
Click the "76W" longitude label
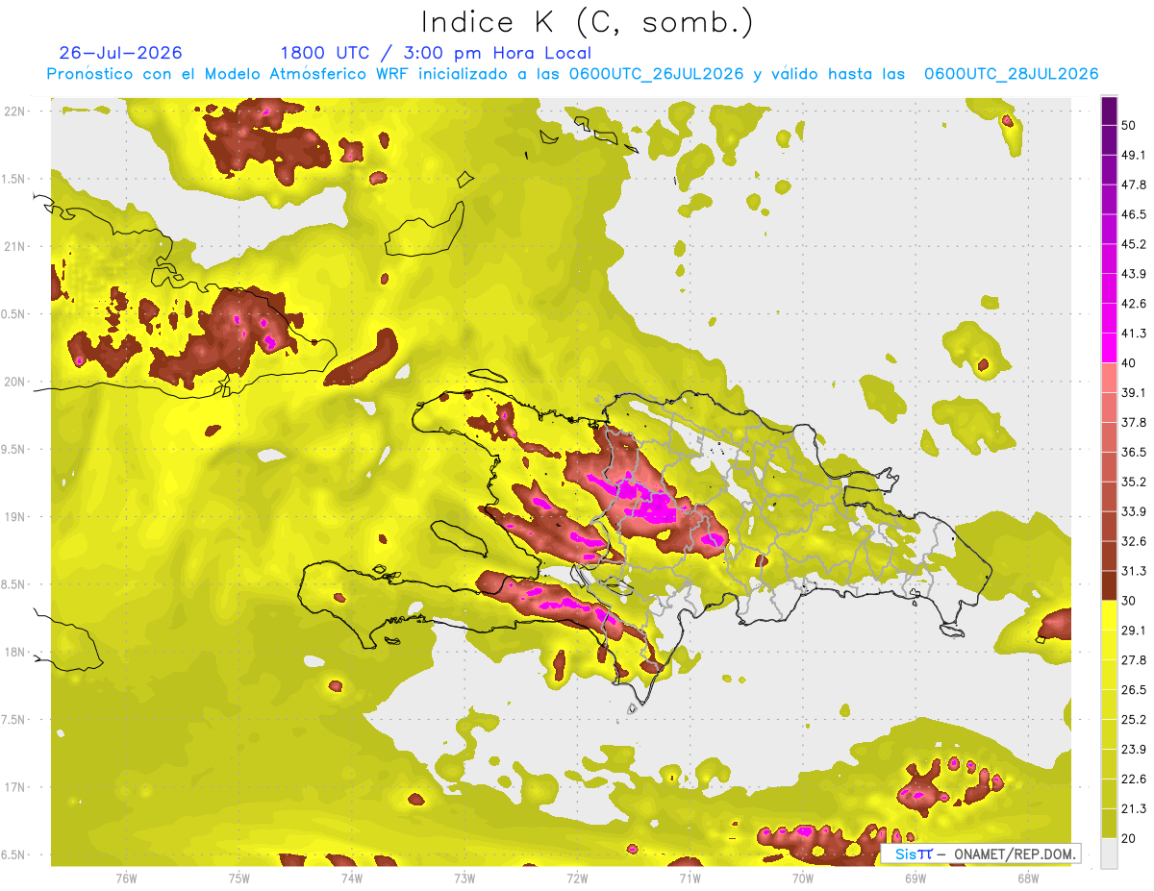126,878
